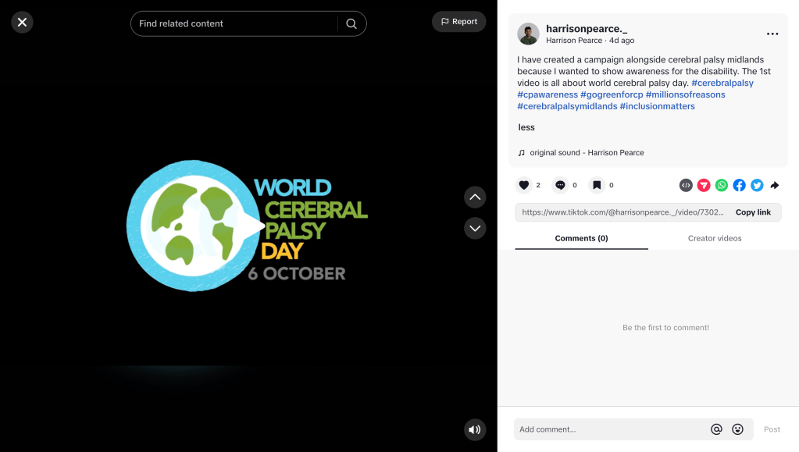
Task: Open comments via speech bubble icon
Action: 560,185
